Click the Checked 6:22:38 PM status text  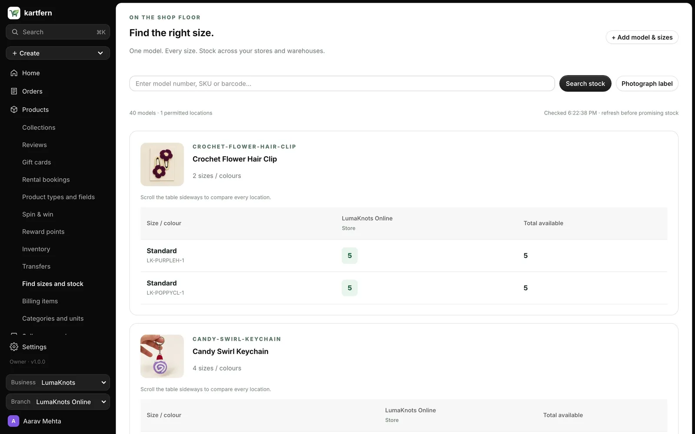pyautogui.click(x=611, y=113)
